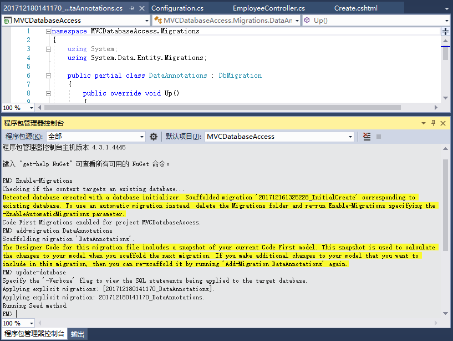
Task: Collapse the DataAnnotations class at line 6
Action: click(x=48, y=76)
